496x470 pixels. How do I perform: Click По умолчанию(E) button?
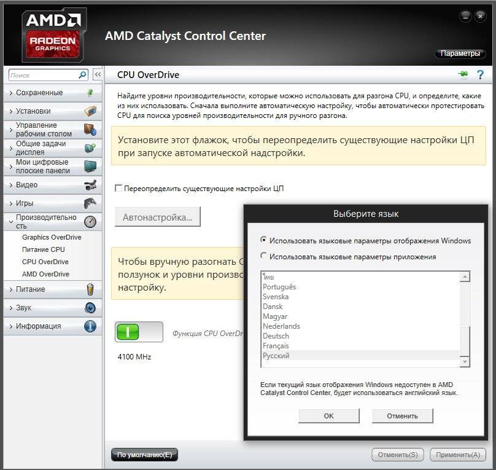(144, 455)
